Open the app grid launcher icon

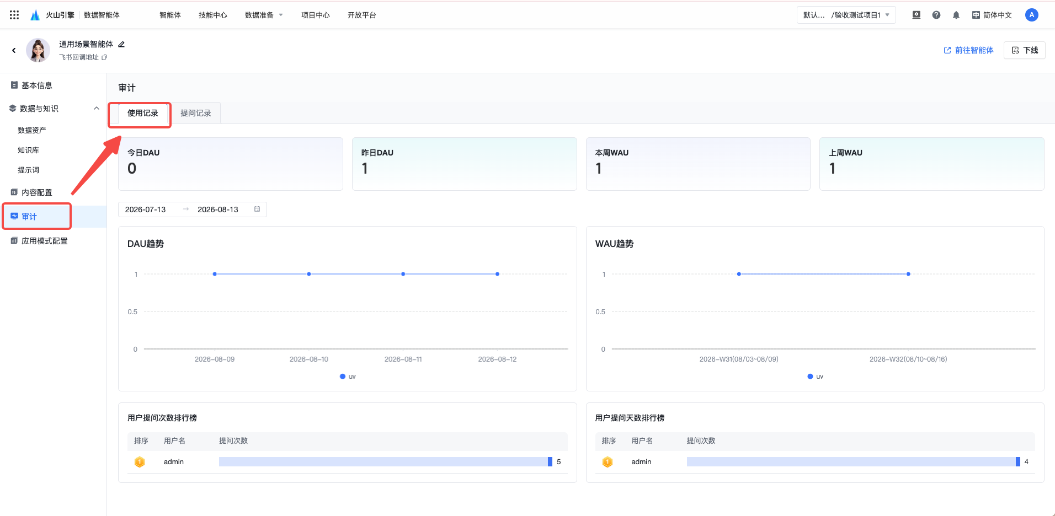(x=14, y=15)
